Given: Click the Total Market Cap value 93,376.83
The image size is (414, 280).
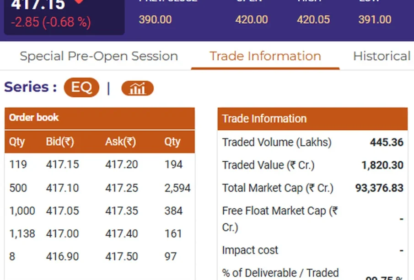Looking at the screenshot, I should pyautogui.click(x=379, y=188).
